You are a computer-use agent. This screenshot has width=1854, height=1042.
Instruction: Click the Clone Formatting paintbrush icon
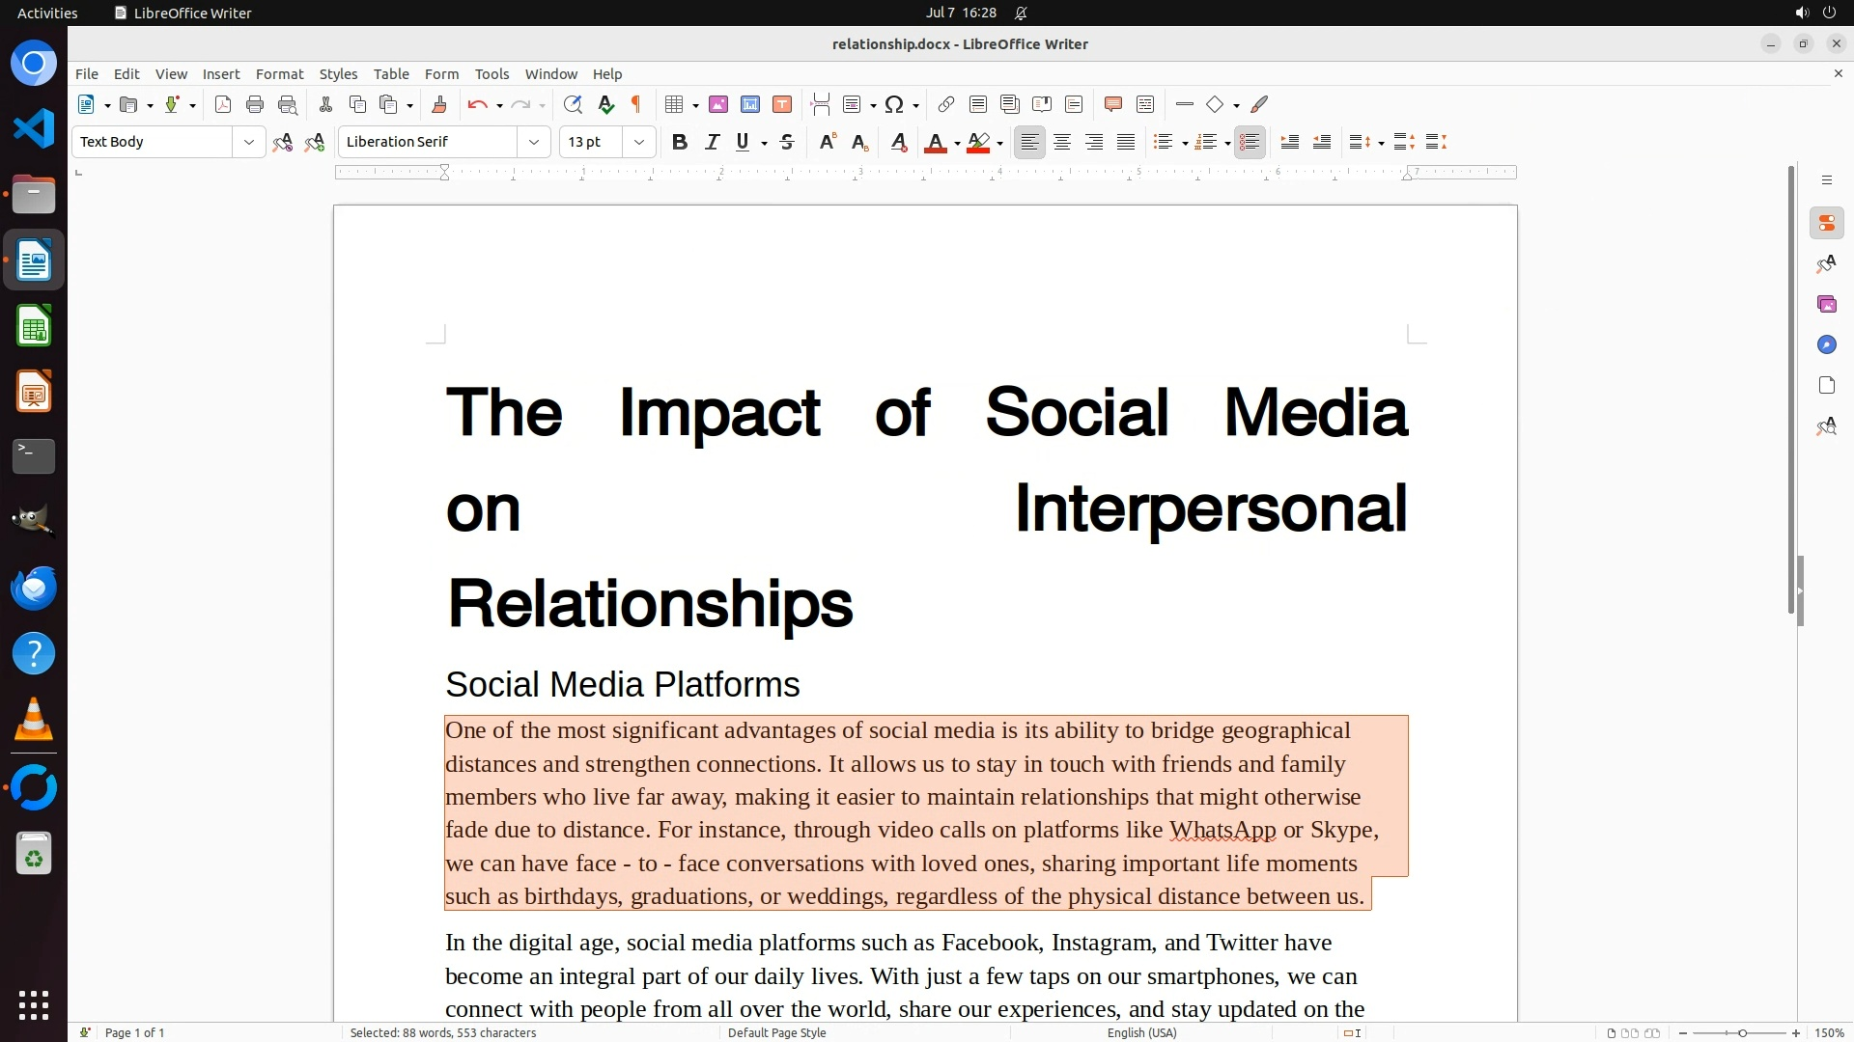coord(439,104)
